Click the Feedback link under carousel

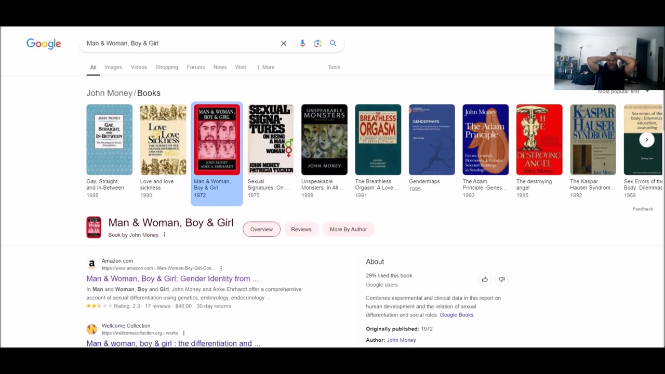point(643,209)
